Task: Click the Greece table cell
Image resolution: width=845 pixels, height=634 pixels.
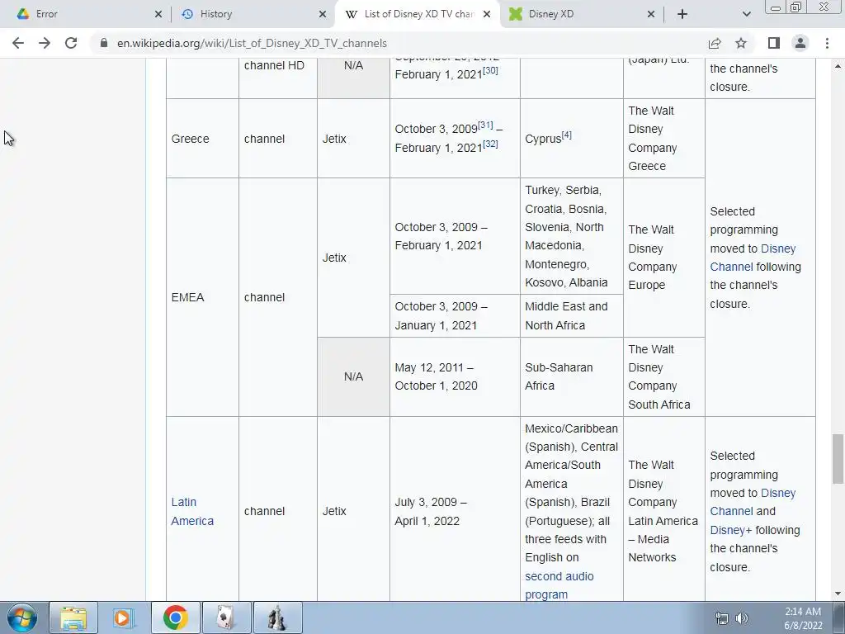Action: coord(203,139)
